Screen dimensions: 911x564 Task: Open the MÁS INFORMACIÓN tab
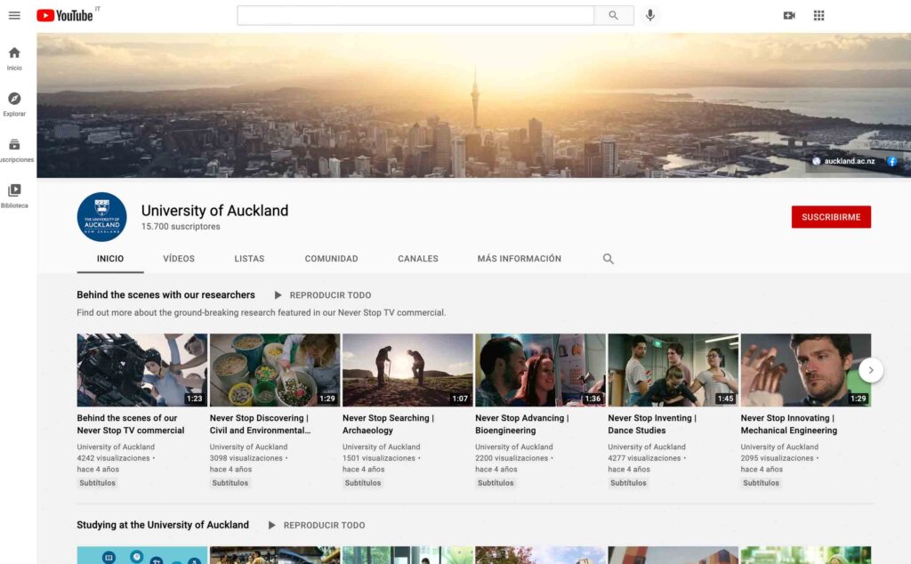click(520, 259)
